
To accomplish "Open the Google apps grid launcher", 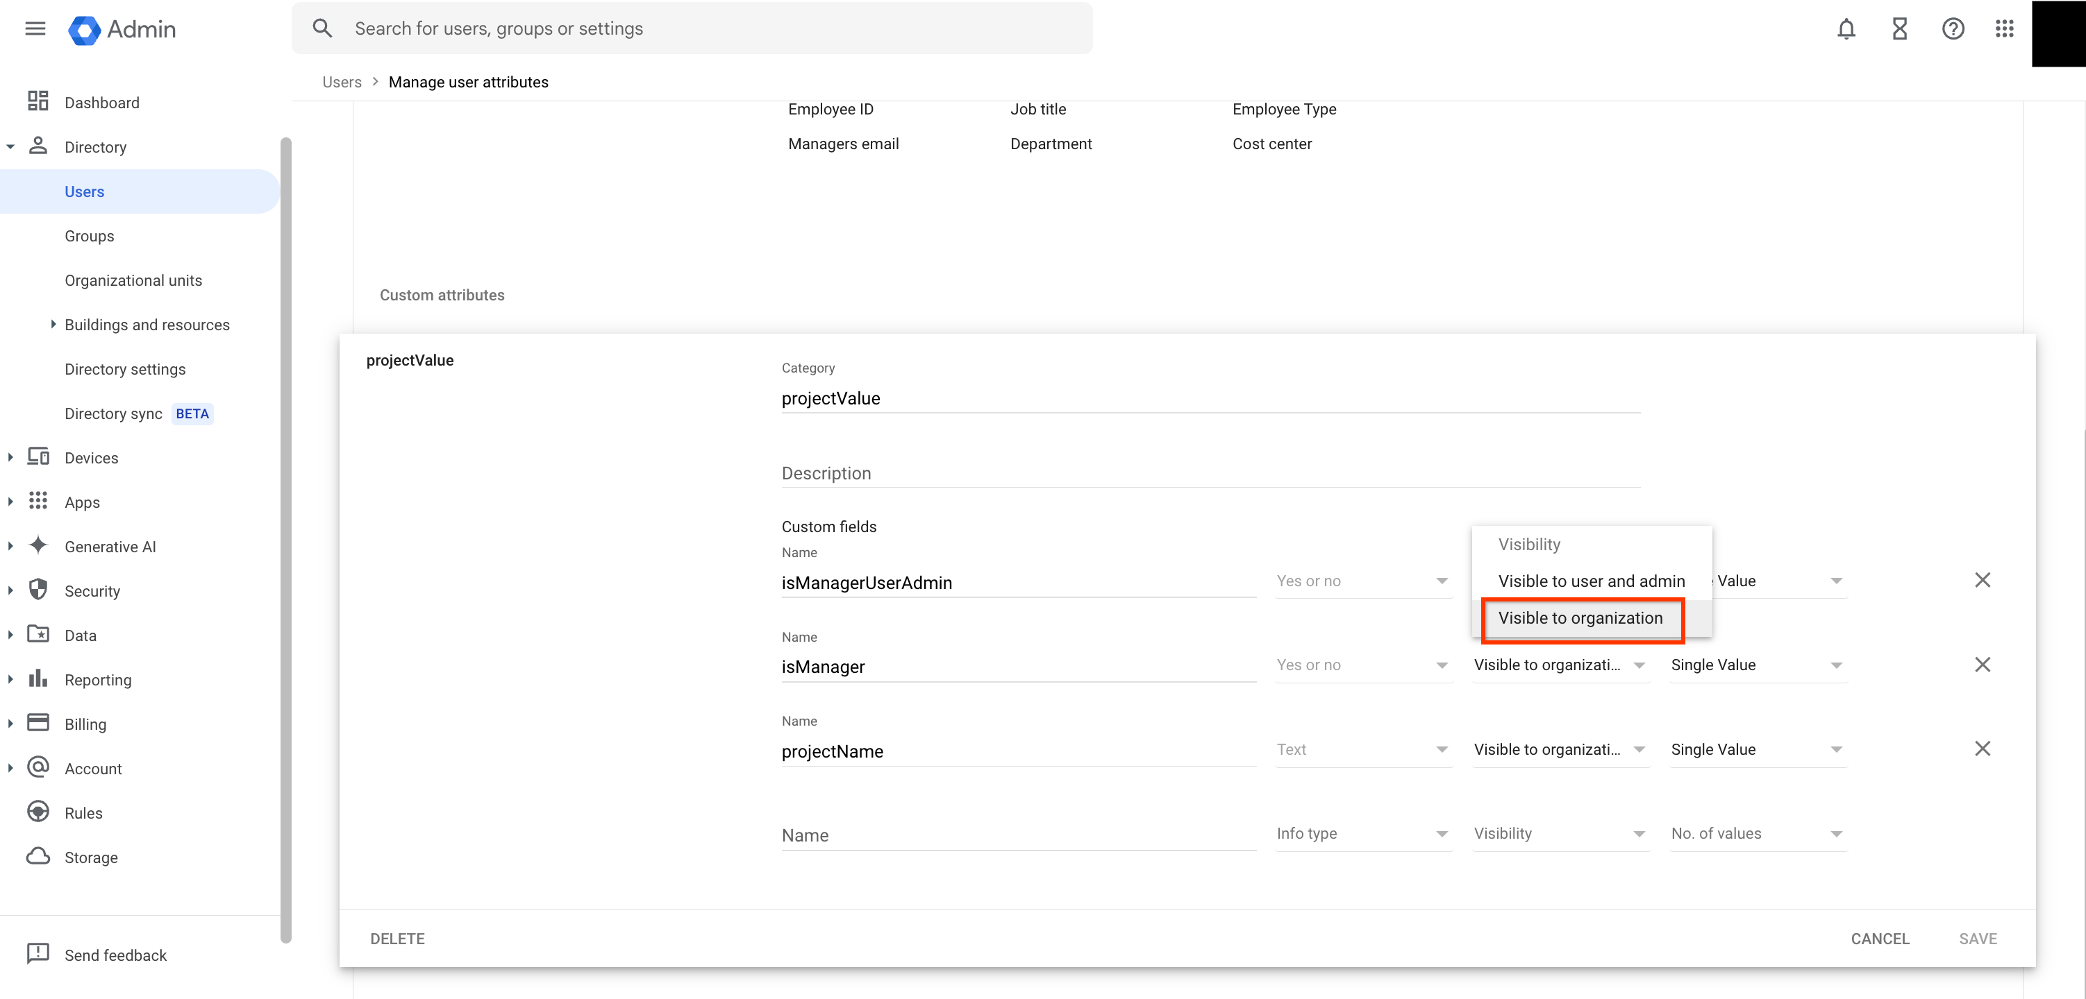I will [2005, 28].
